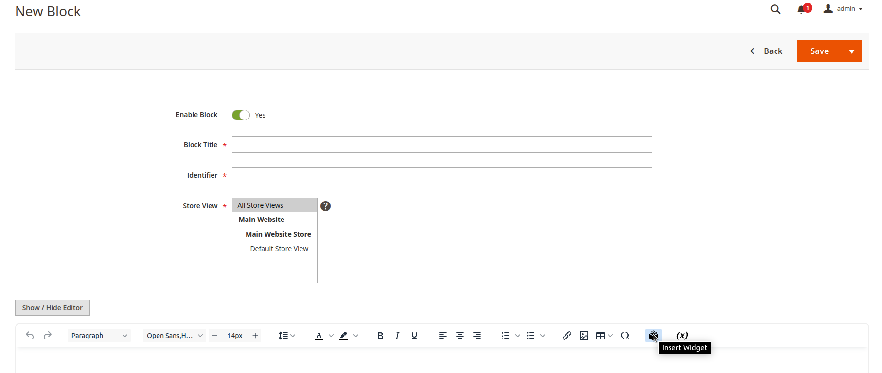
Task: Click the Show / Hide Editor button
Action: click(x=53, y=308)
